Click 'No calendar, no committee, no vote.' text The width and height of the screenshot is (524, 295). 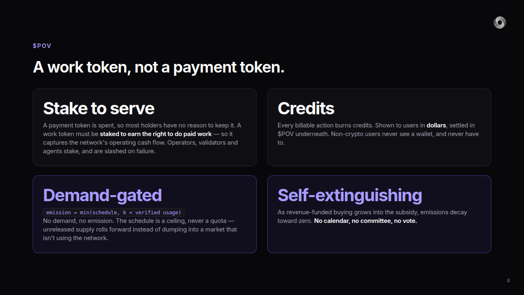[x=366, y=221]
